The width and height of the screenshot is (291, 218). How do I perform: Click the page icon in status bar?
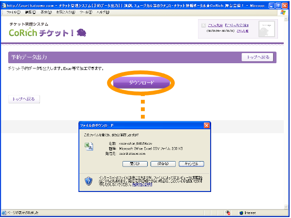pos(4,213)
